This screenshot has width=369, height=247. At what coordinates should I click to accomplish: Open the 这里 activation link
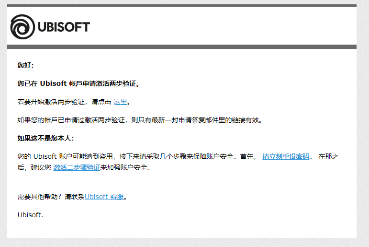coord(120,102)
